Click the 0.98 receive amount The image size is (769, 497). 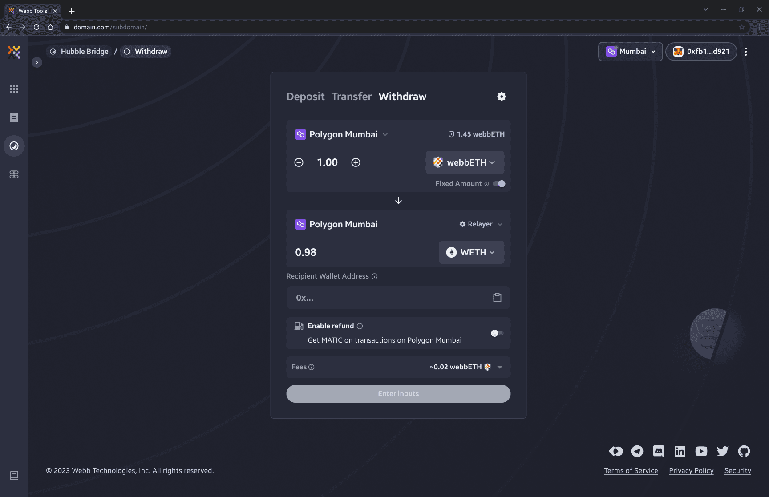click(306, 252)
